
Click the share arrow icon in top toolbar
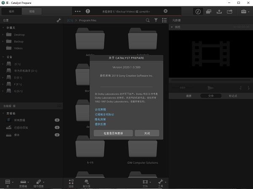pyautogui.click(x=230, y=11)
